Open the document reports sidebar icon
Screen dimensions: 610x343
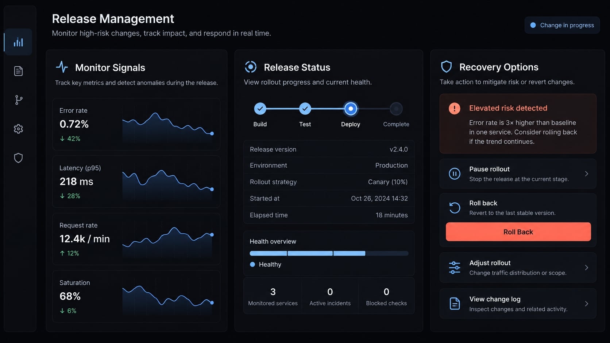[x=18, y=71]
